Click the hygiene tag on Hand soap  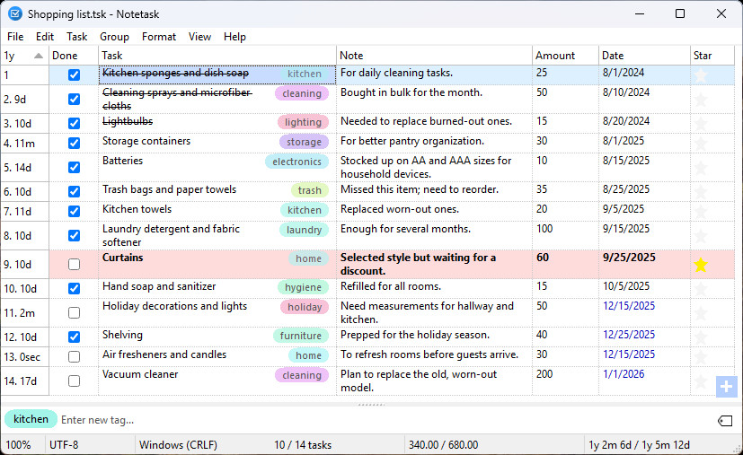click(x=303, y=288)
